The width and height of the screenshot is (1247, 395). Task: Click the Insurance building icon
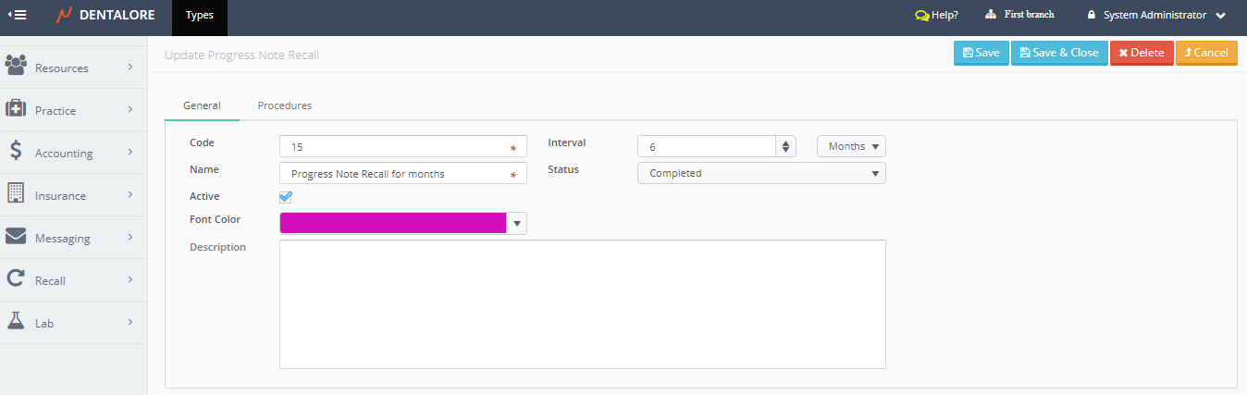tap(16, 193)
